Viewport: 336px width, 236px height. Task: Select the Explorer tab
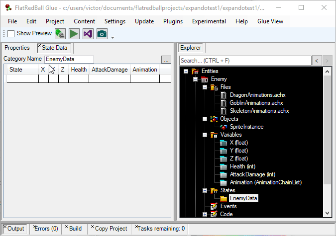pos(191,48)
